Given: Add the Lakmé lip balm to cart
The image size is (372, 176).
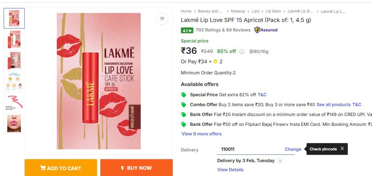Looking at the screenshot, I should 61,168.
